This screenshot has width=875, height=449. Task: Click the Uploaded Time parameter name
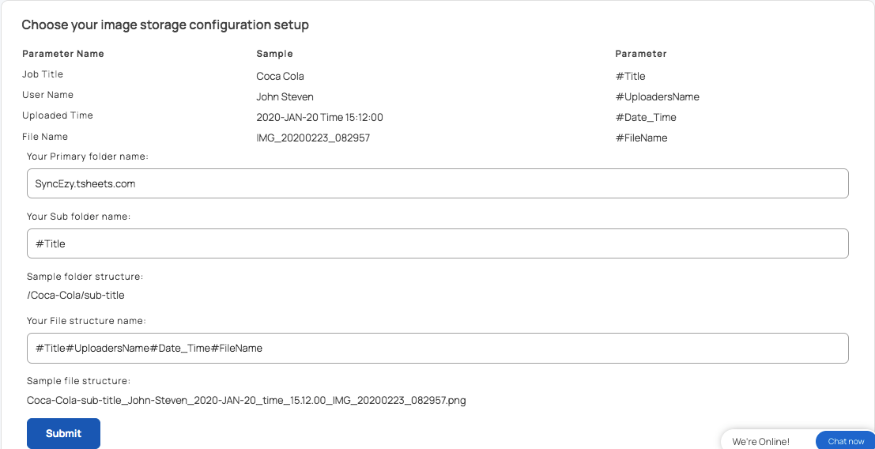point(58,115)
